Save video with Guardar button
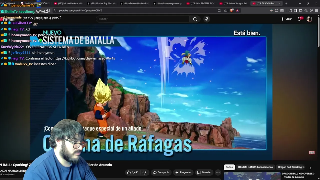The height and width of the screenshot is (180, 320). [204, 172]
